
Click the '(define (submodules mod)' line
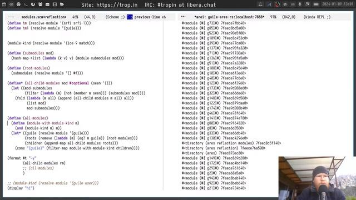(x=31, y=53)
